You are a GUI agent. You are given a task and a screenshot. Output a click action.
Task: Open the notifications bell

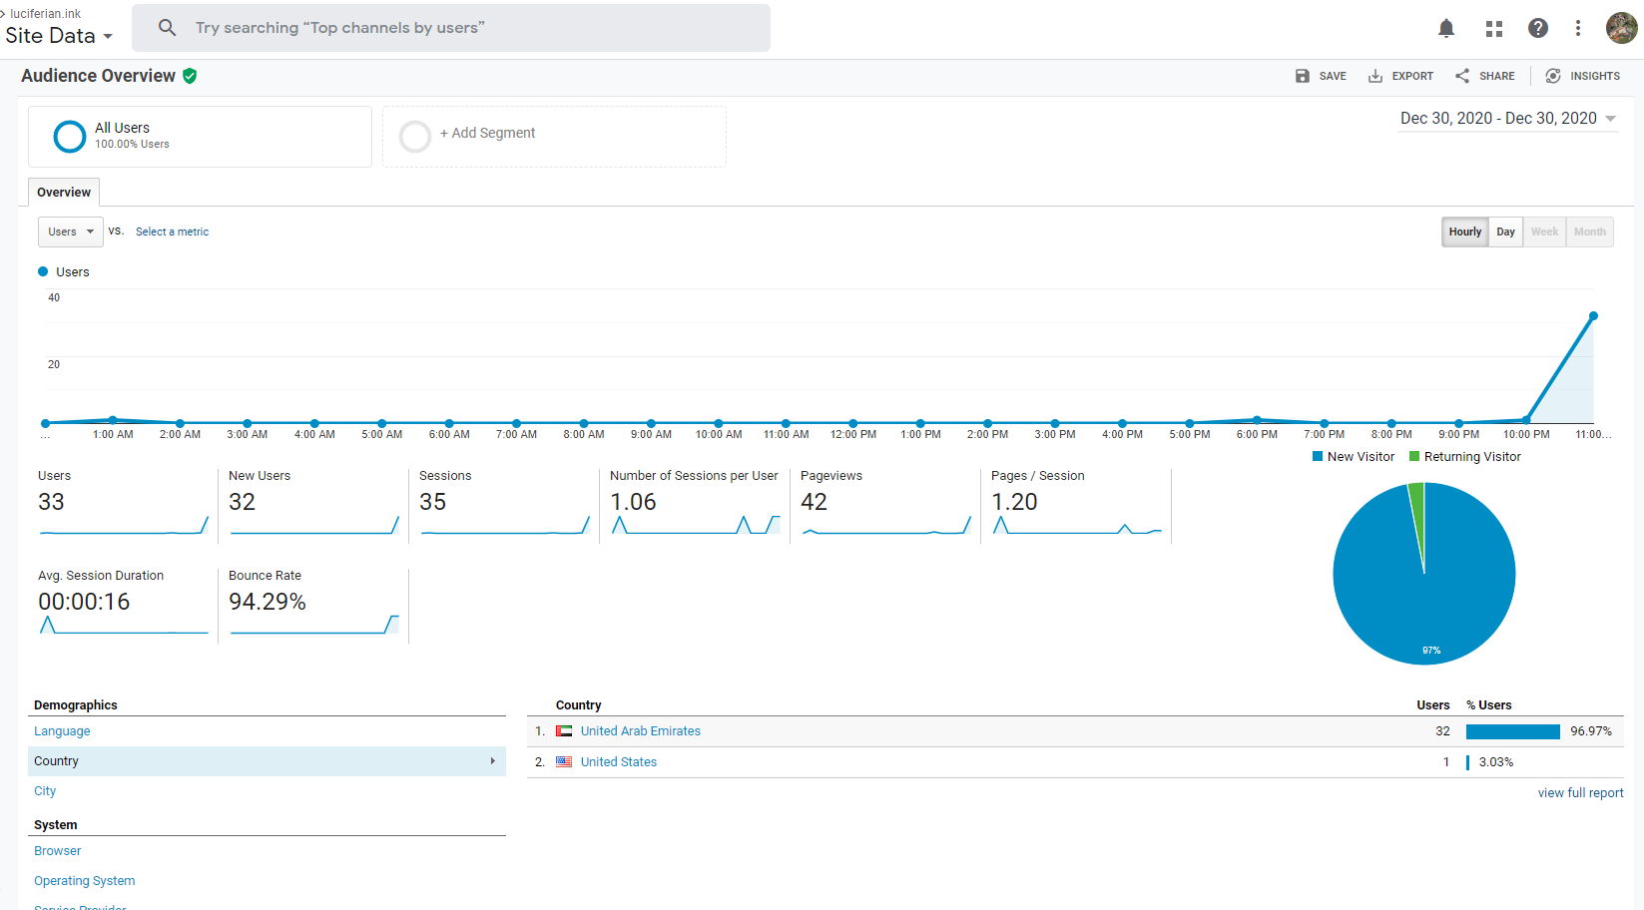pyautogui.click(x=1445, y=28)
